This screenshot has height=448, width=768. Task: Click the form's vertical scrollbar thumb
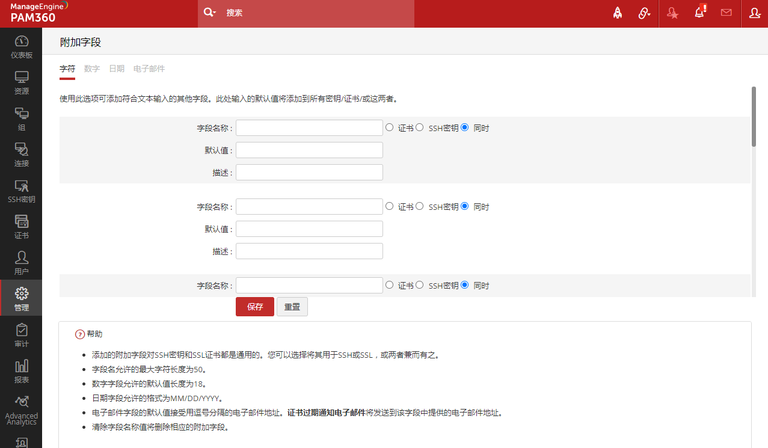click(x=754, y=117)
